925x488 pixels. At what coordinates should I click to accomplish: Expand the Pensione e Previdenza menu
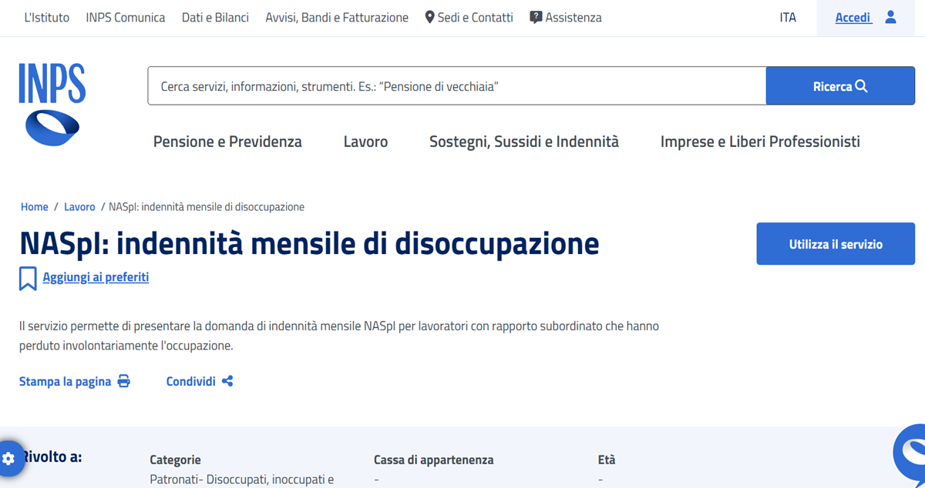(227, 142)
